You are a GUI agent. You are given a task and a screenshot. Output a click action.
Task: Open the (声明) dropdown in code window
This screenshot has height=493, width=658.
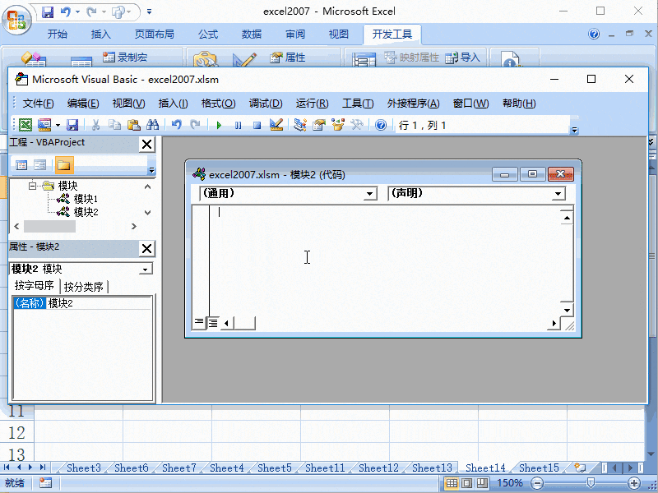coord(558,193)
